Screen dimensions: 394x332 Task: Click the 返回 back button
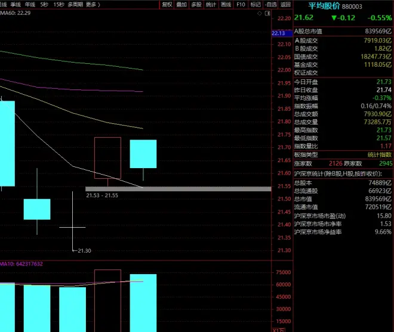point(285,4)
